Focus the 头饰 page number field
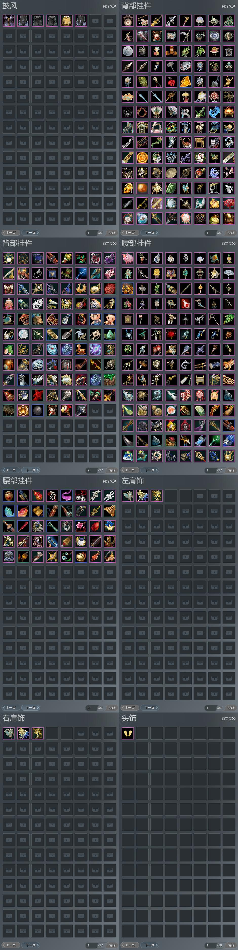The height and width of the screenshot is (950, 238). click(209, 945)
